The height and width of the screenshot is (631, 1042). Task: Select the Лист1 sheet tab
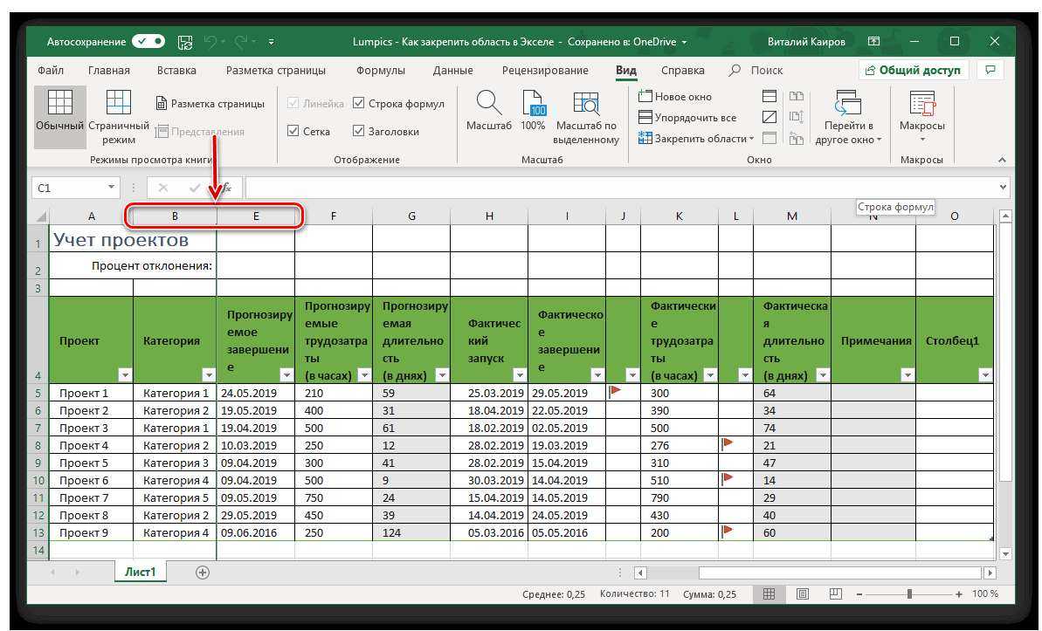point(141,572)
